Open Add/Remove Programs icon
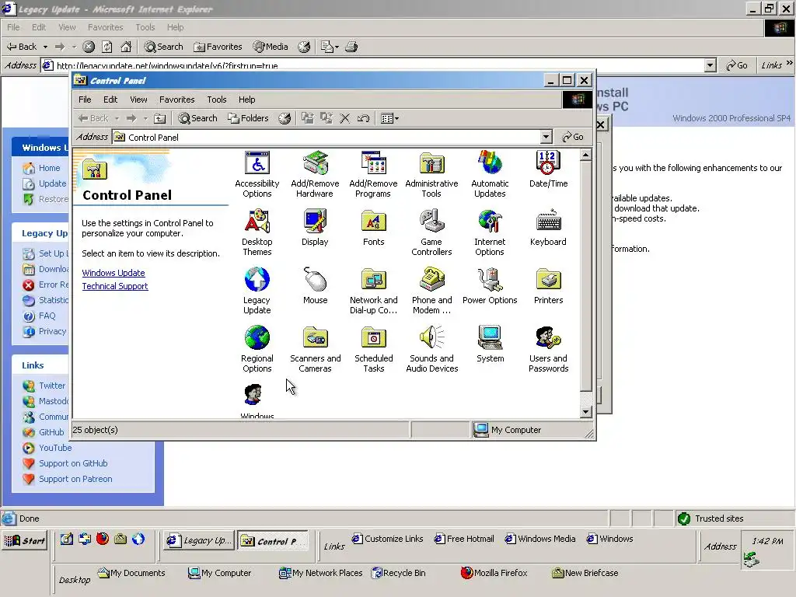Image resolution: width=796 pixels, height=597 pixels. [373, 174]
